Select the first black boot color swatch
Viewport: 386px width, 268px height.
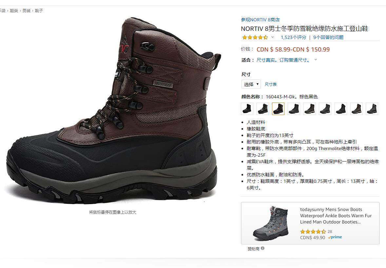[x=247, y=109]
